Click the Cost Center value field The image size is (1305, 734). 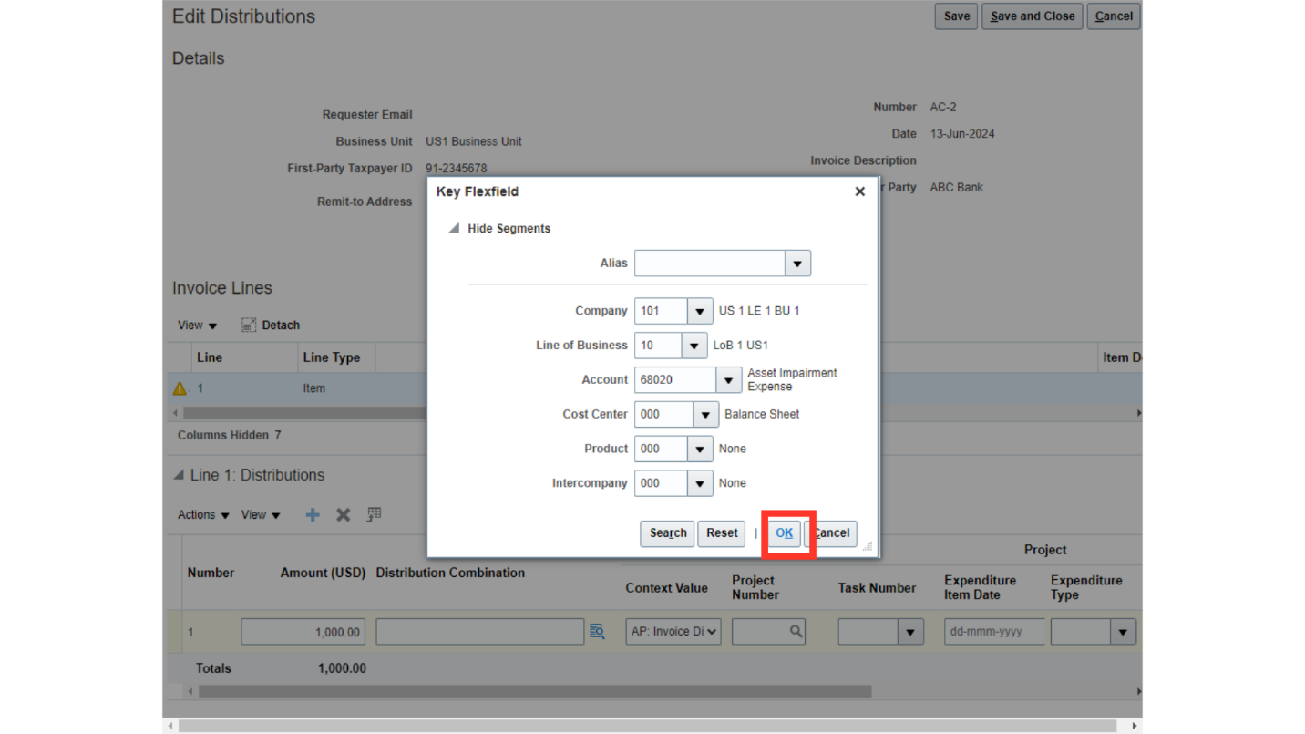tap(664, 414)
